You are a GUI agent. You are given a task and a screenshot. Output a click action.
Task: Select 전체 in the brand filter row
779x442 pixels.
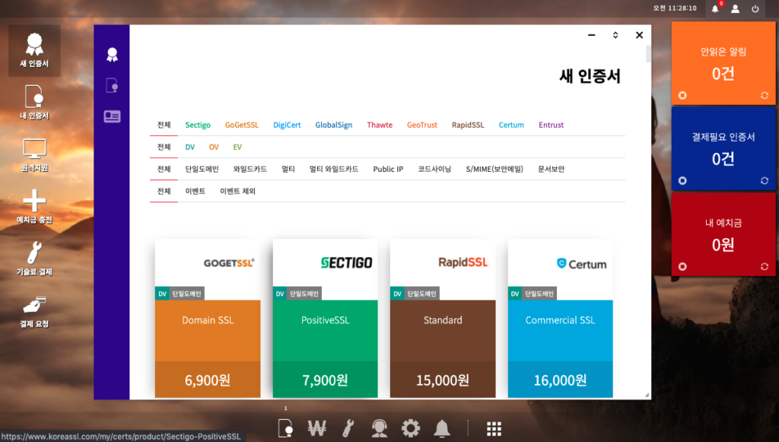(x=164, y=126)
